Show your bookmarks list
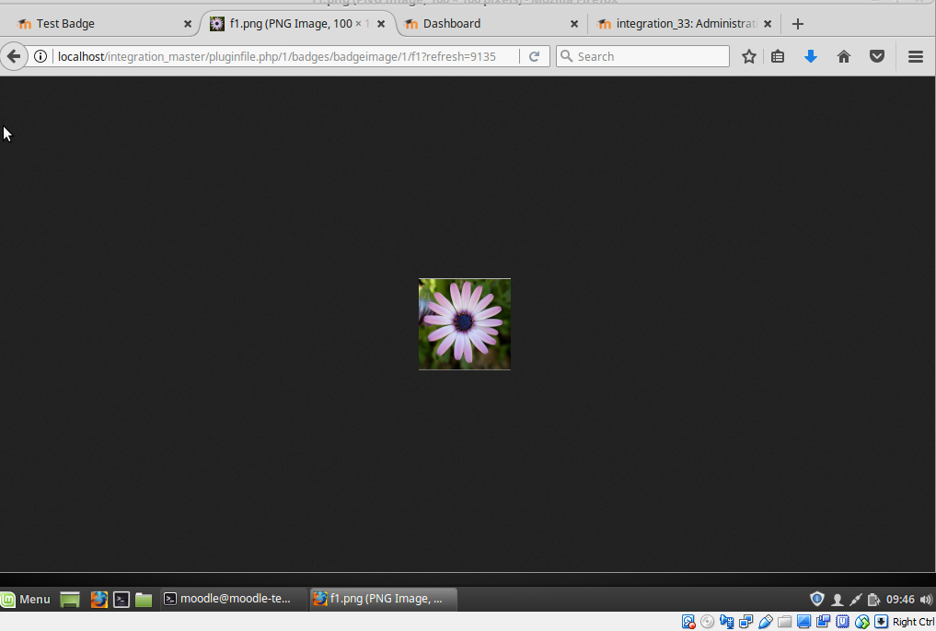The height and width of the screenshot is (631, 936). point(777,56)
